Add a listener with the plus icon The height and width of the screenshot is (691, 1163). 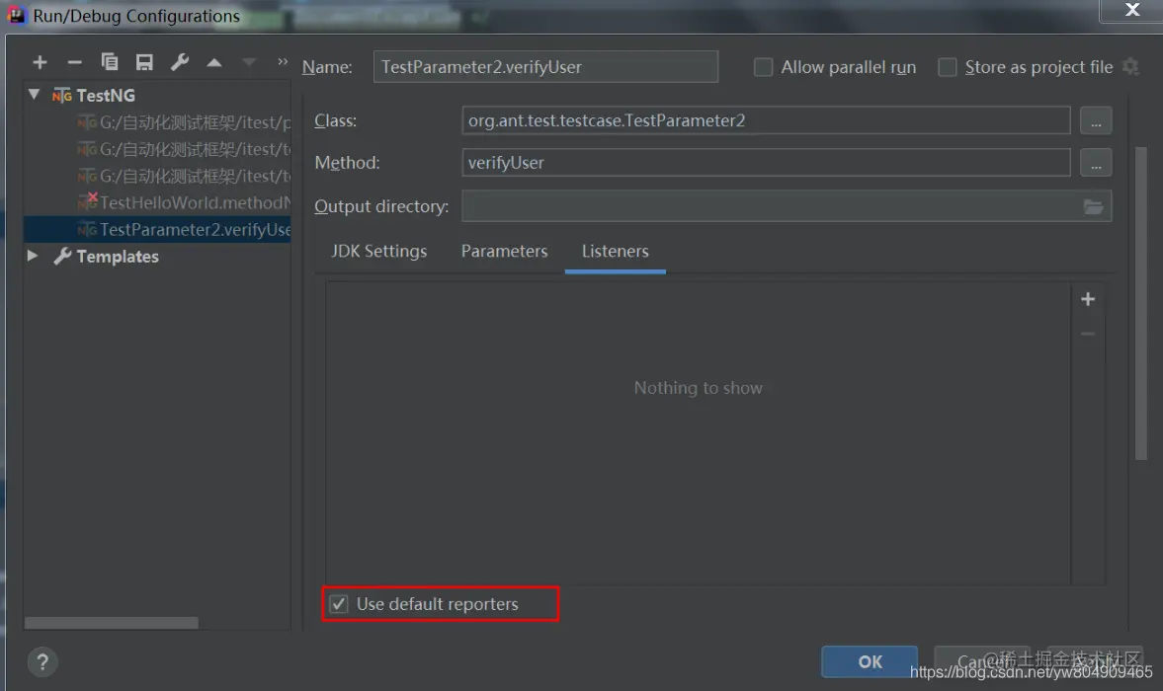point(1088,299)
